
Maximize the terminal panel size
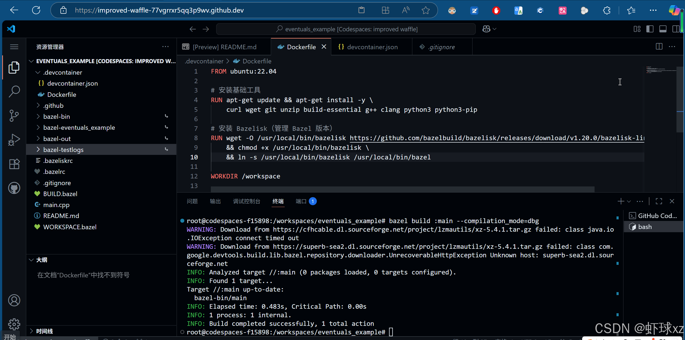[659, 201]
